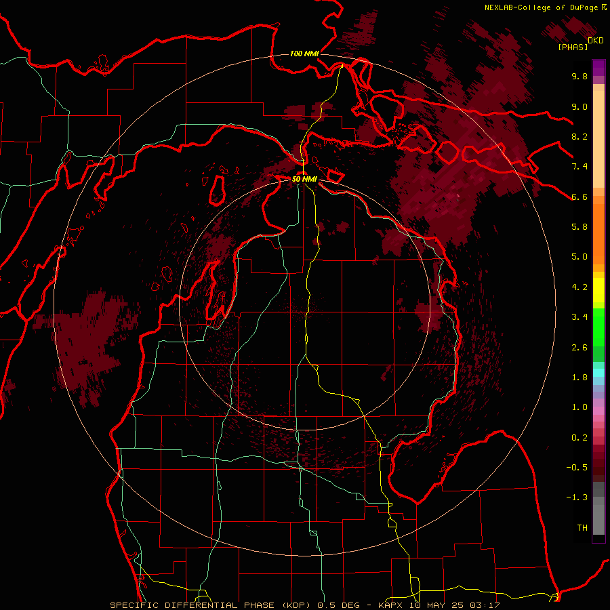Image resolution: width=610 pixels, height=610 pixels.
Task: Click the TH threshold label on the scale
Action: click(582, 528)
